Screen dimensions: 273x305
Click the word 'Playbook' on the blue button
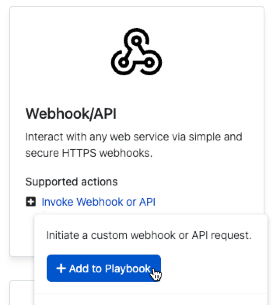click(129, 269)
